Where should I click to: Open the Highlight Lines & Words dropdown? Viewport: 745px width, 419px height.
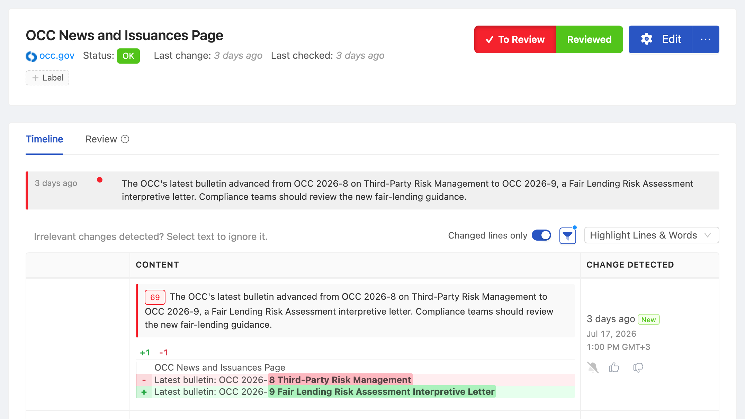(x=652, y=235)
